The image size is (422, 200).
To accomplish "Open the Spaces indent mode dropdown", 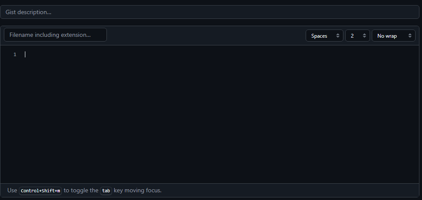I will point(324,36).
